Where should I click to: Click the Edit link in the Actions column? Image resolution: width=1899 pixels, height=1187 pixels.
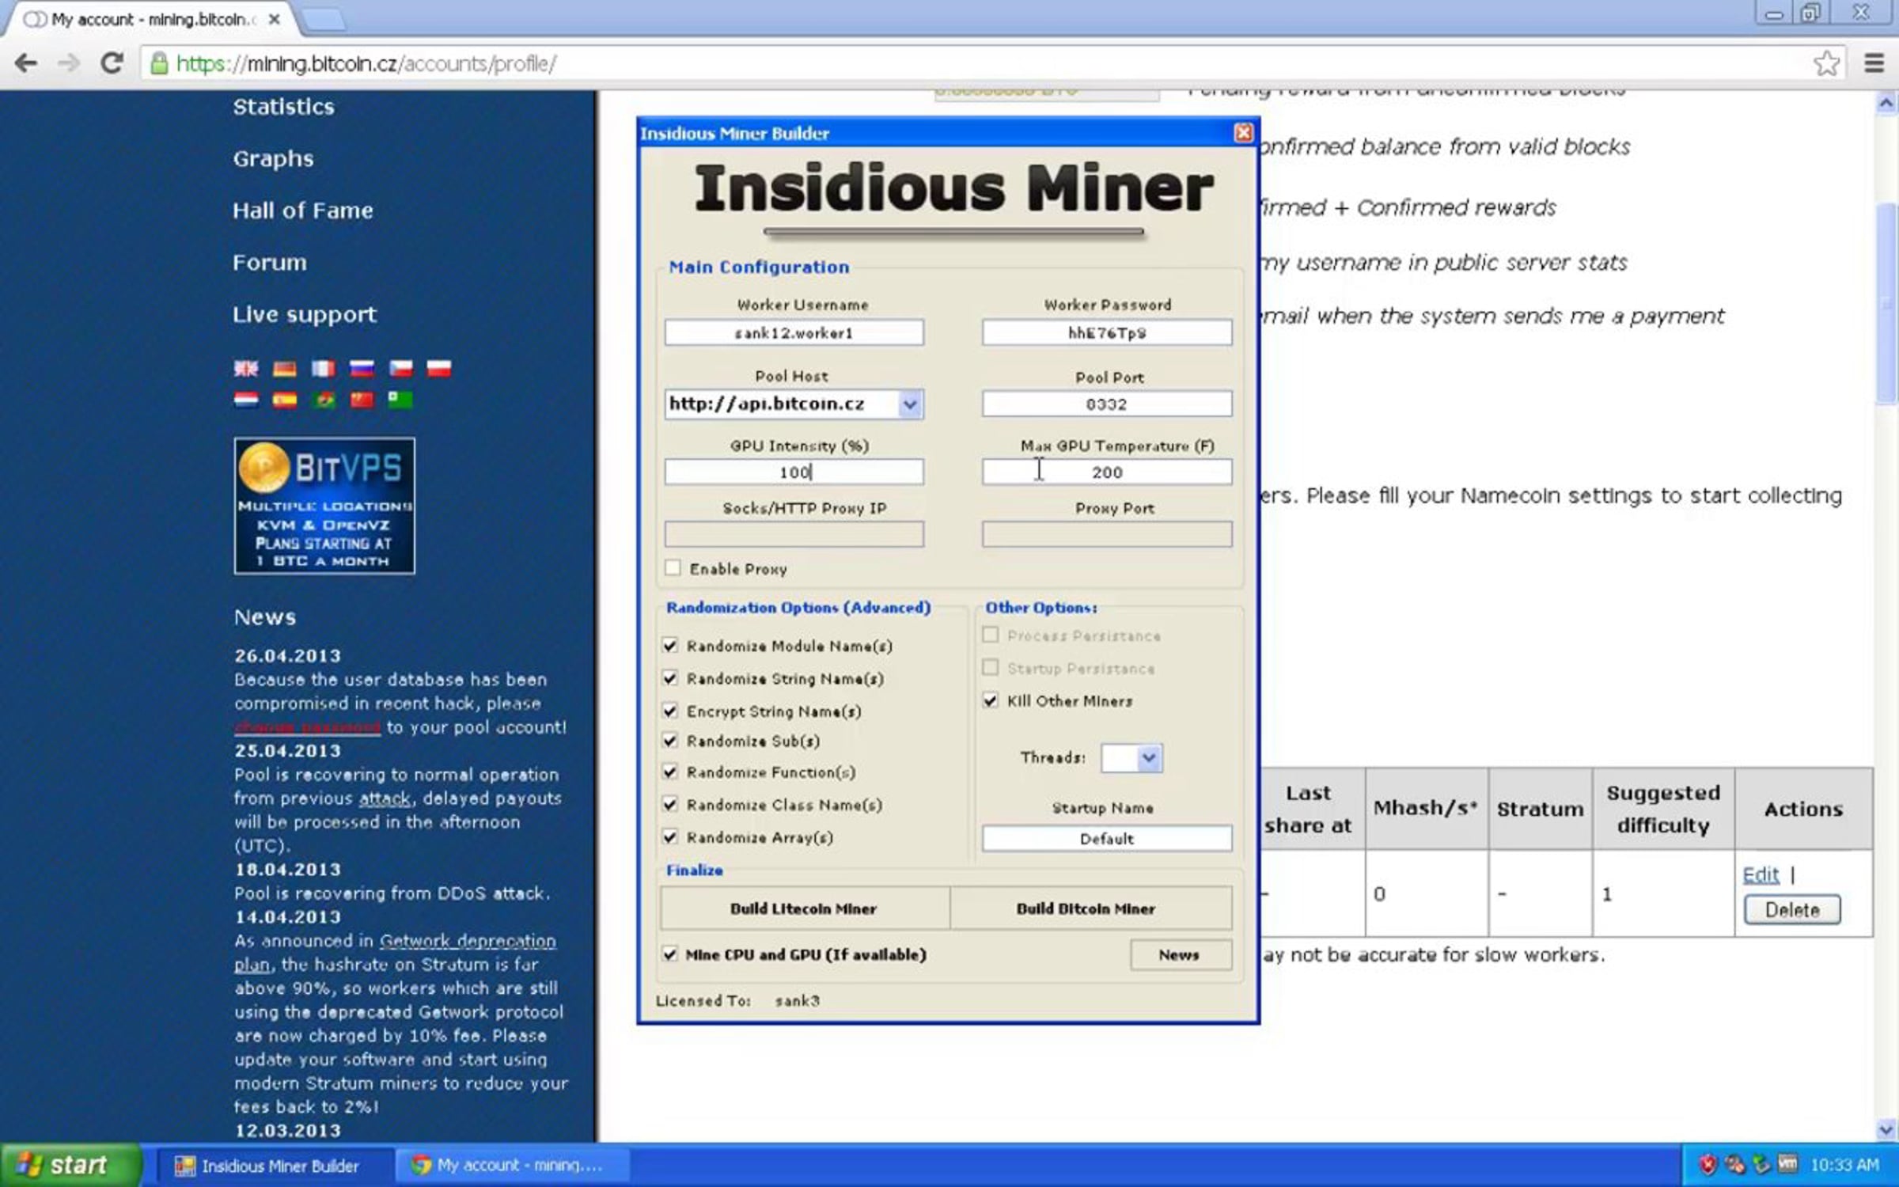pos(1761,874)
